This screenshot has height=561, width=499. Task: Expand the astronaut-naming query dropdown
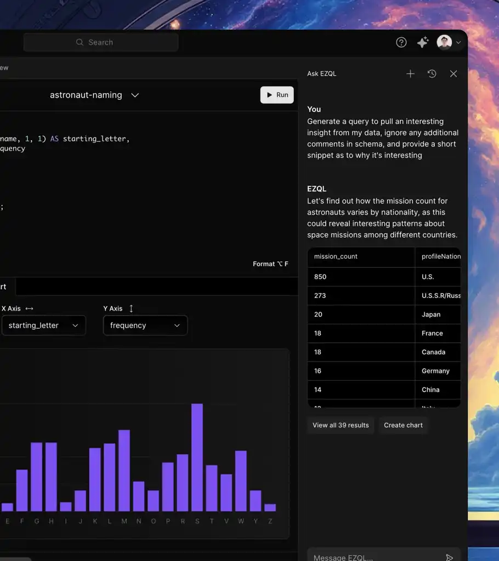(x=135, y=95)
